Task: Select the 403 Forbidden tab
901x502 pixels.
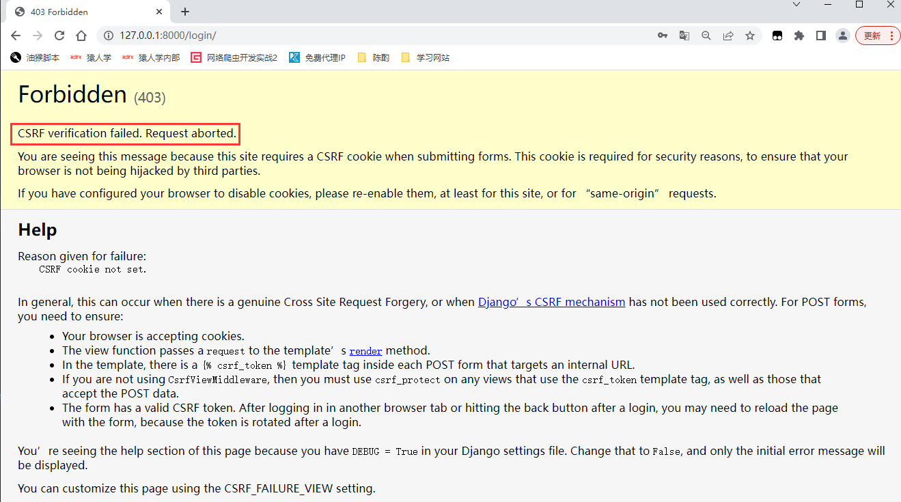Action: pos(82,12)
